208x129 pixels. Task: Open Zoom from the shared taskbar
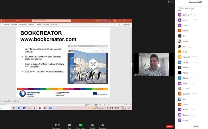[50, 108]
